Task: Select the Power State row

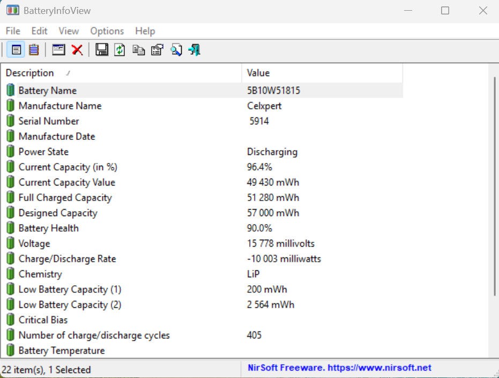Action: [x=202, y=151]
